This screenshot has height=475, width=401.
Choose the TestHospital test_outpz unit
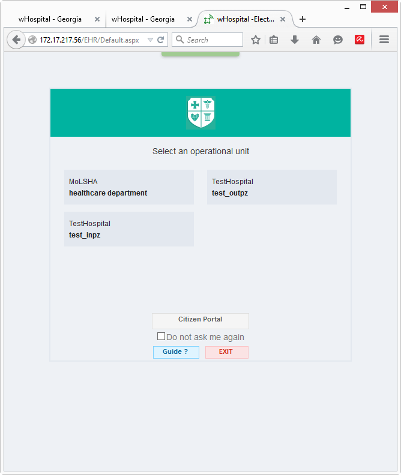click(271, 187)
